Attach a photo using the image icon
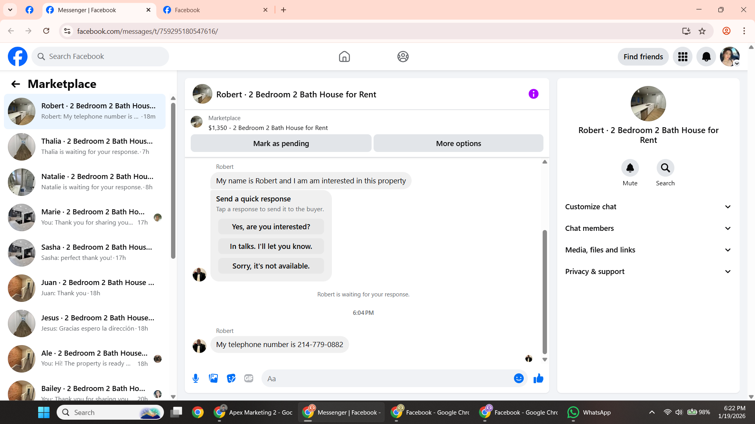Image resolution: width=755 pixels, height=424 pixels. click(x=213, y=378)
